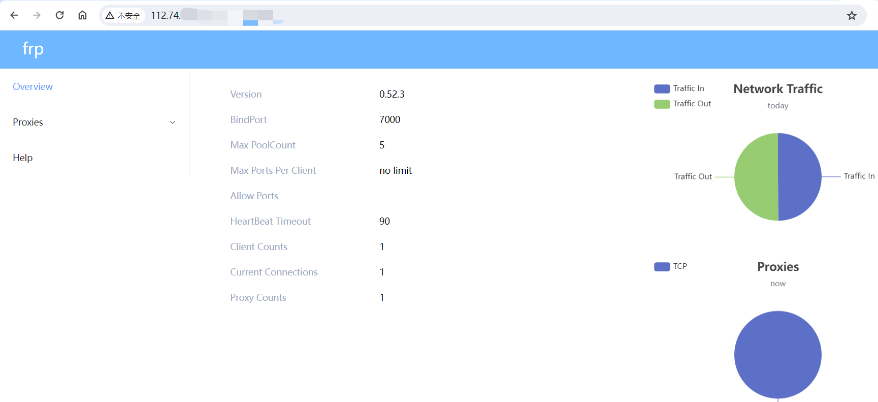Select the BindPort value 7000
The width and height of the screenshot is (878, 402).
(x=390, y=119)
